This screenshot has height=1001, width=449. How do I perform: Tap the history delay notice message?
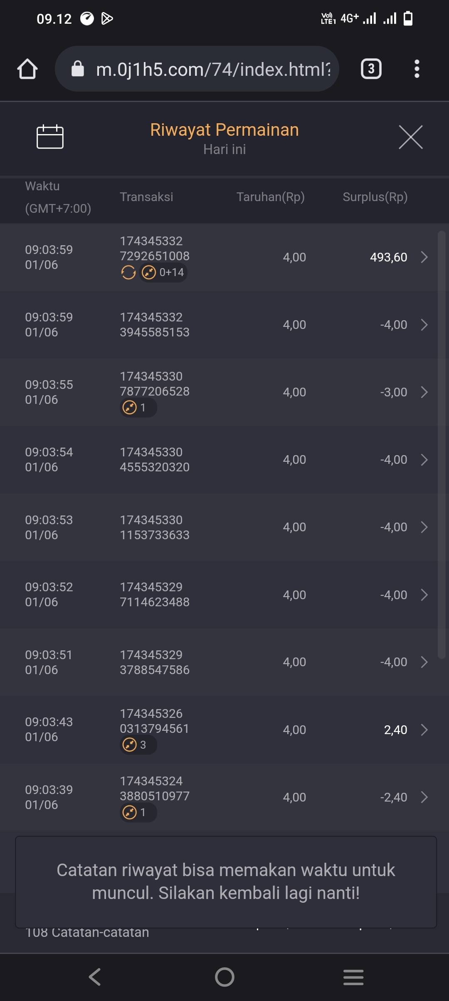coord(226,881)
